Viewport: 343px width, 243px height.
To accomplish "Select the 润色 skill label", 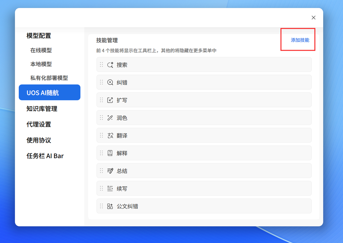I will click(122, 118).
